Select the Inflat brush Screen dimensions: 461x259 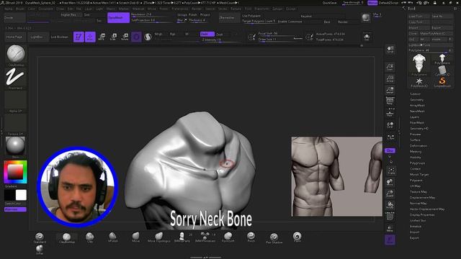pyautogui.click(x=40, y=250)
